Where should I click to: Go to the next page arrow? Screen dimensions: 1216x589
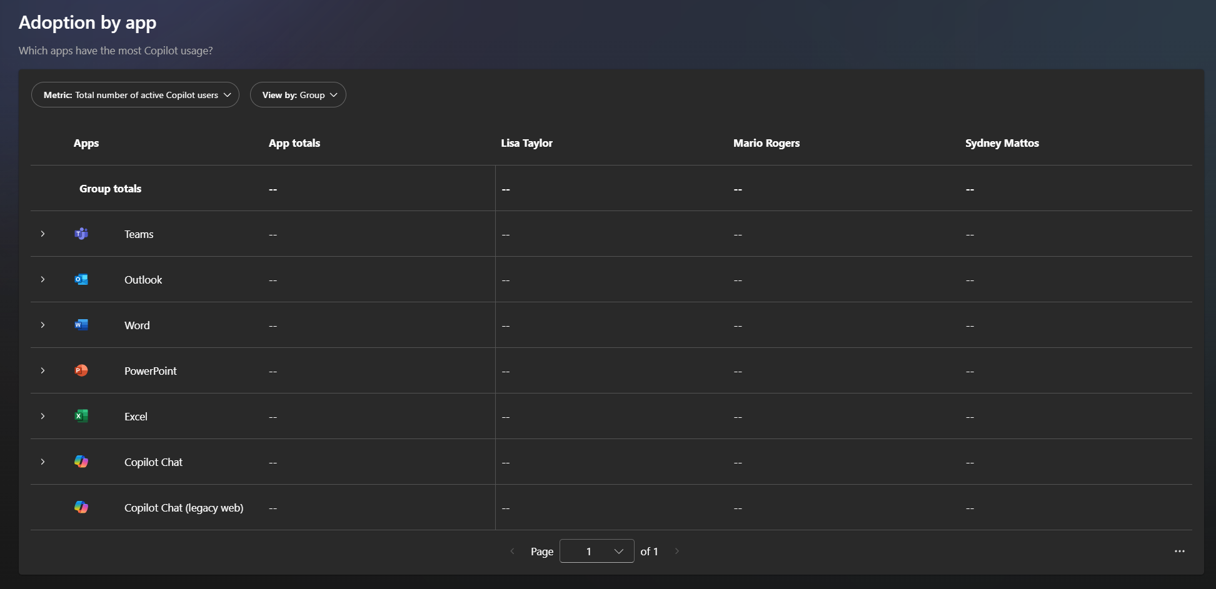coord(677,551)
